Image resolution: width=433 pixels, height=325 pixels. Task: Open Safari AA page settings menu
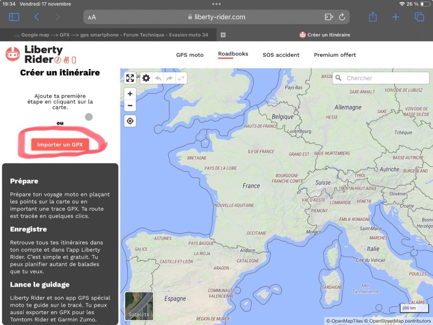[92, 17]
